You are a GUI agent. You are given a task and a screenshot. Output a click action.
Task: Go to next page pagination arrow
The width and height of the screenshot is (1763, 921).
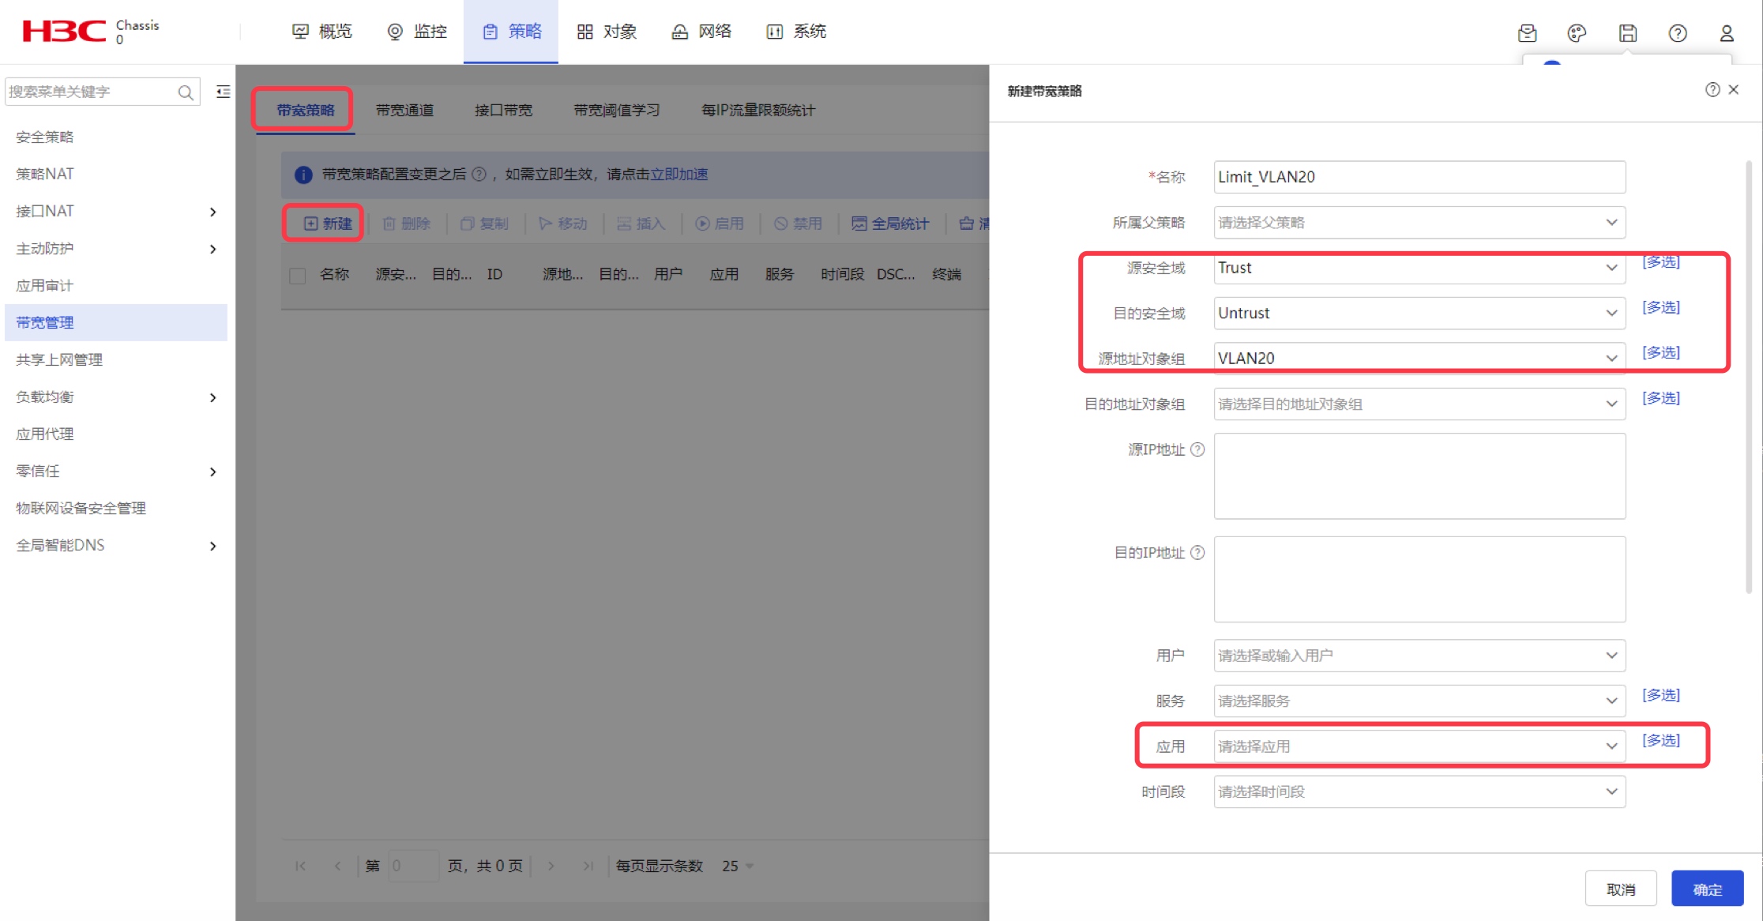point(551,866)
